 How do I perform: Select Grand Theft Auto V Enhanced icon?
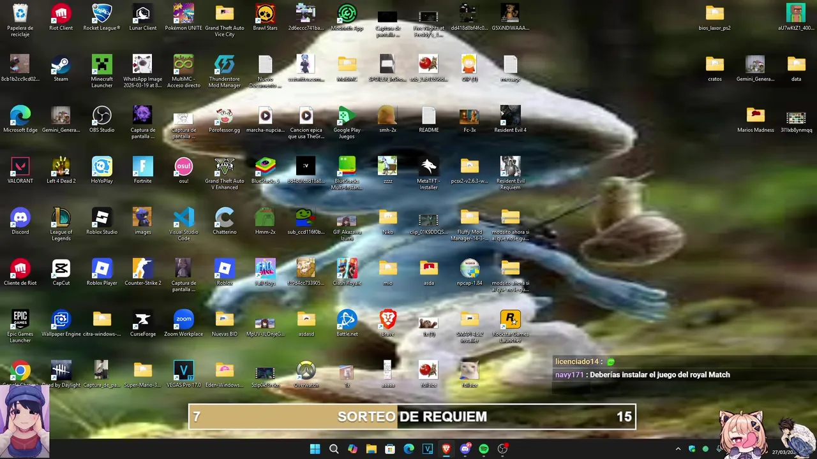(225, 173)
